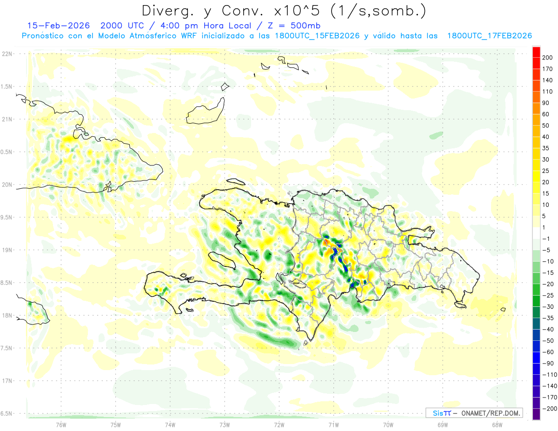This screenshot has width=558, height=431.
Task: Click the 75W longitude axis label
Action: pos(115,425)
